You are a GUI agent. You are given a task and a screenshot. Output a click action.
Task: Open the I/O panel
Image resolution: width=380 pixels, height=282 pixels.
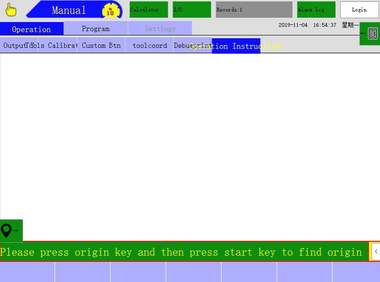coord(191,10)
